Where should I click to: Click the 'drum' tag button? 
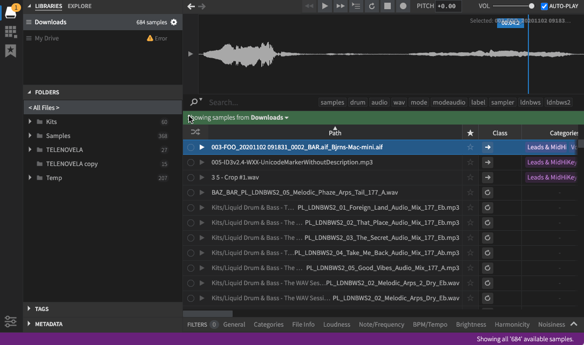[357, 102]
